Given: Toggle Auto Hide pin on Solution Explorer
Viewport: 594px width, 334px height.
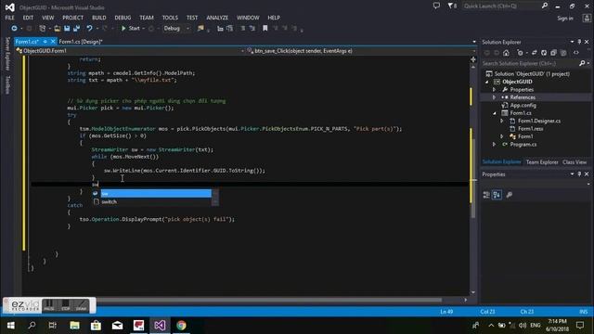Looking at the screenshot, I should pyautogui.click(x=579, y=42).
